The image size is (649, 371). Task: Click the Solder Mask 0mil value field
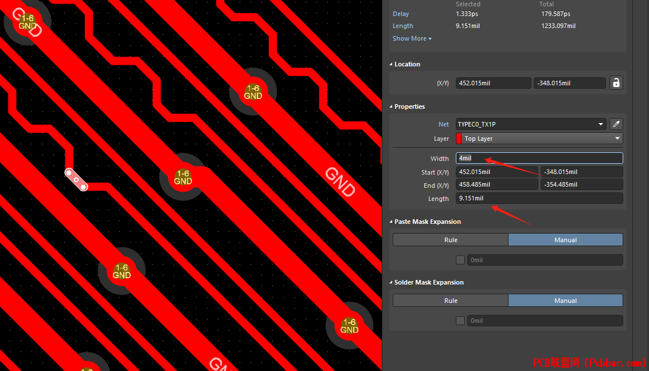[x=545, y=321]
